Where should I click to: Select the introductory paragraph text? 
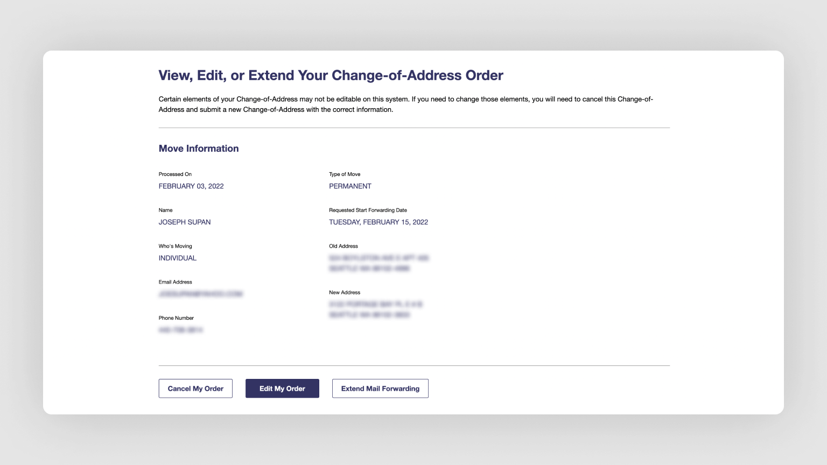point(405,104)
